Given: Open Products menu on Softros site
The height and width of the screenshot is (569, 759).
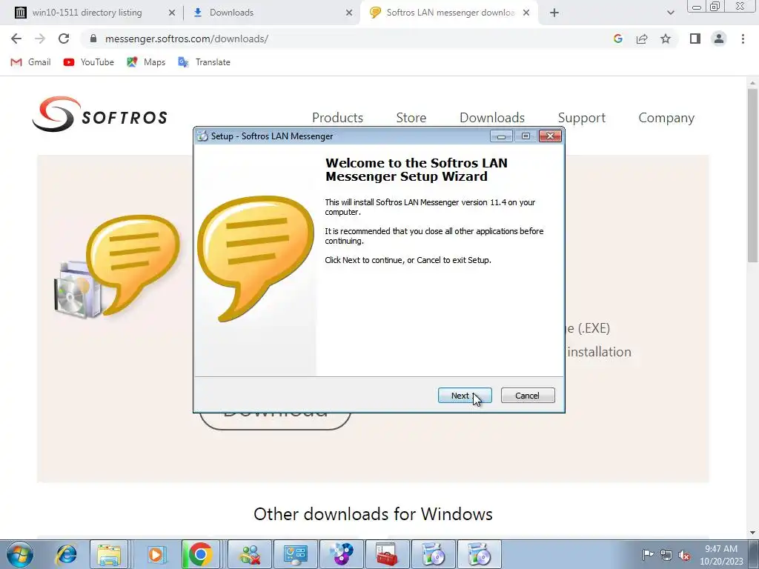Looking at the screenshot, I should tap(337, 118).
